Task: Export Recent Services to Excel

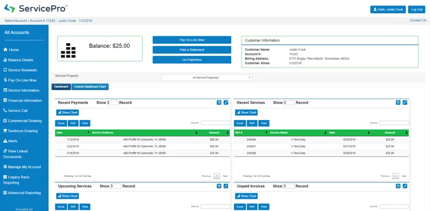Action: pyautogui.click(x=240, y=123)
